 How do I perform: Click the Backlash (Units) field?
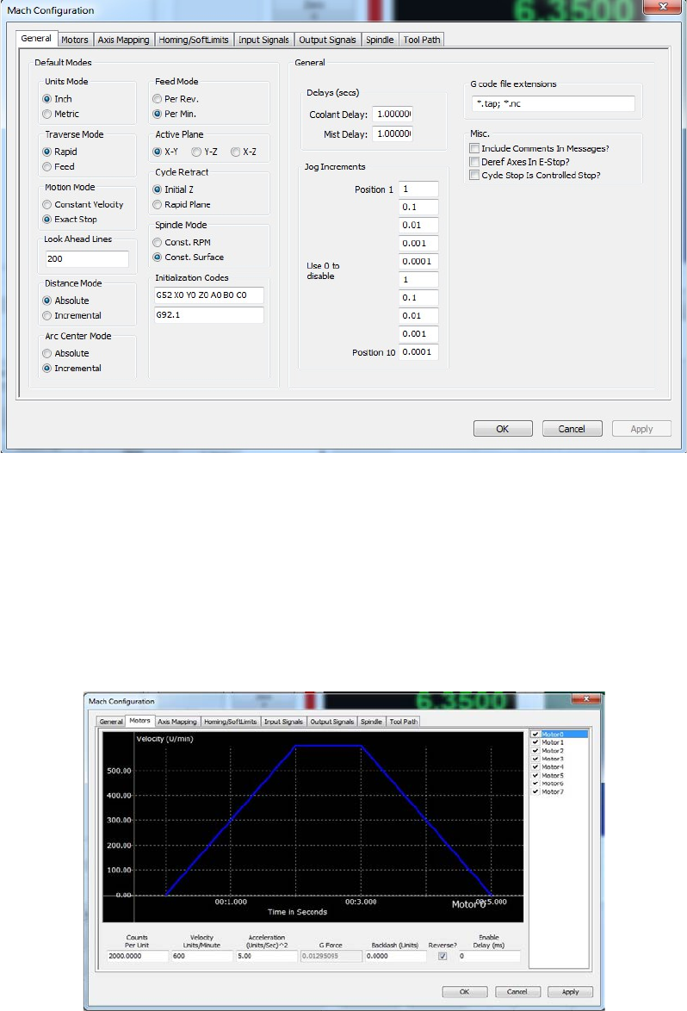[x=395, y=956]
